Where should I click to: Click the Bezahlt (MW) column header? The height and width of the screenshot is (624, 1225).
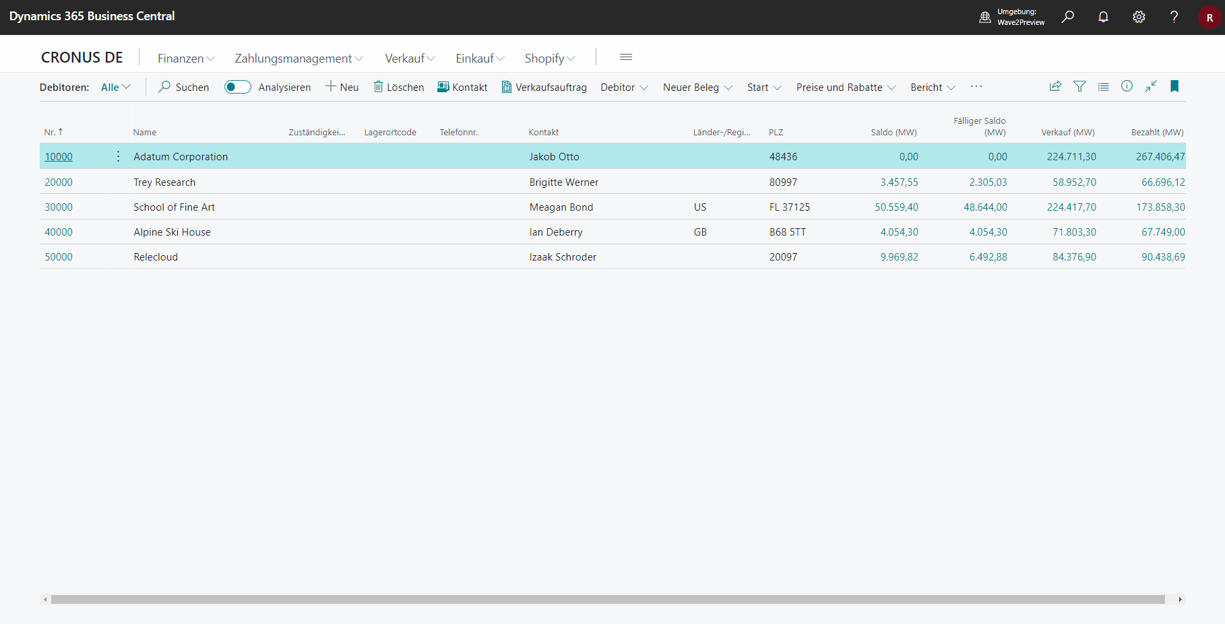tap(1157, 132)
